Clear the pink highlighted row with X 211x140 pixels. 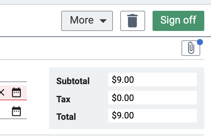[x=2, y=93]
